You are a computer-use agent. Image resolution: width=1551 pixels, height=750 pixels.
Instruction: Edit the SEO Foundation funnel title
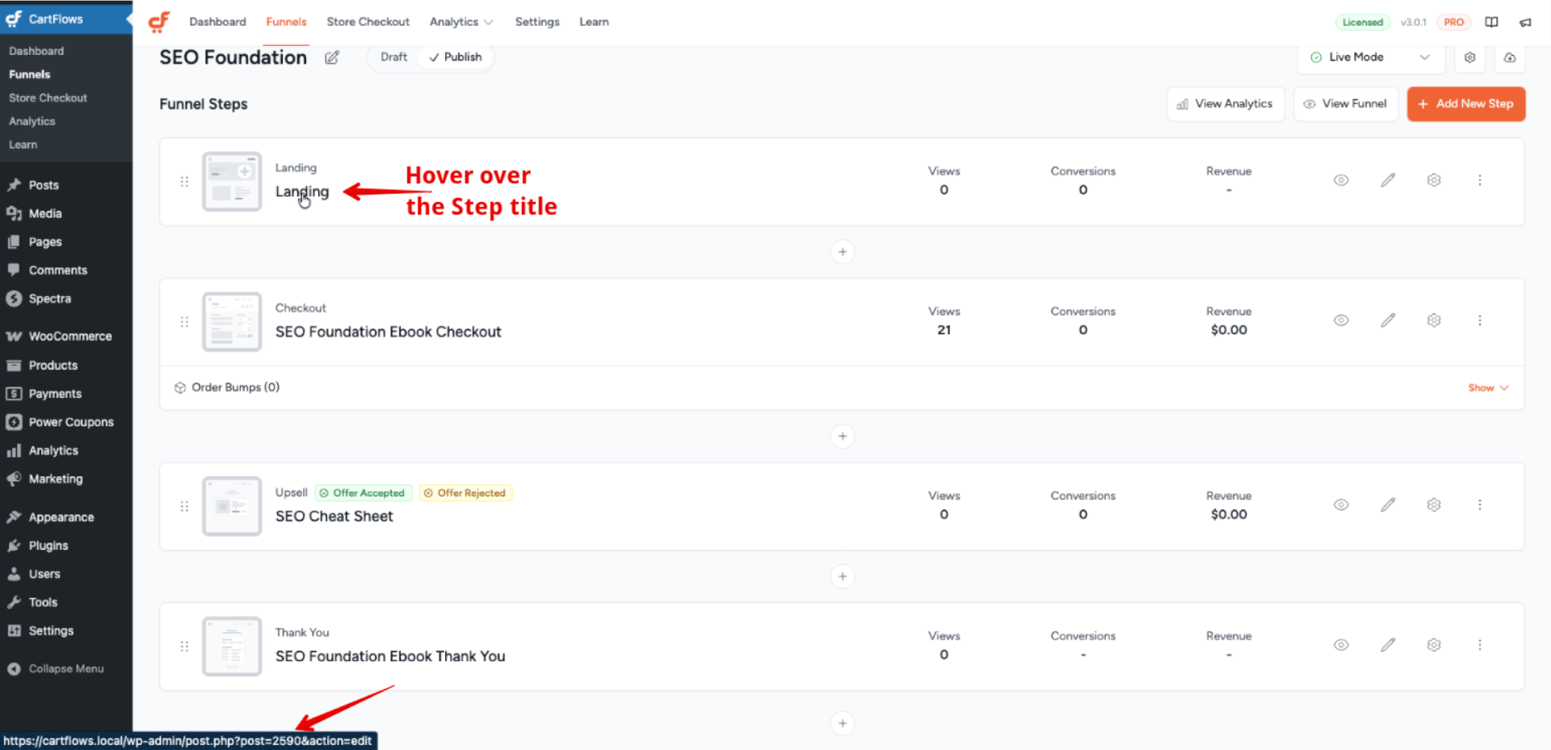coord(332,57)
